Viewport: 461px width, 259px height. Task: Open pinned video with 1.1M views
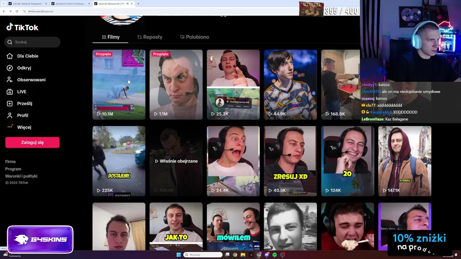coord(176,85)
